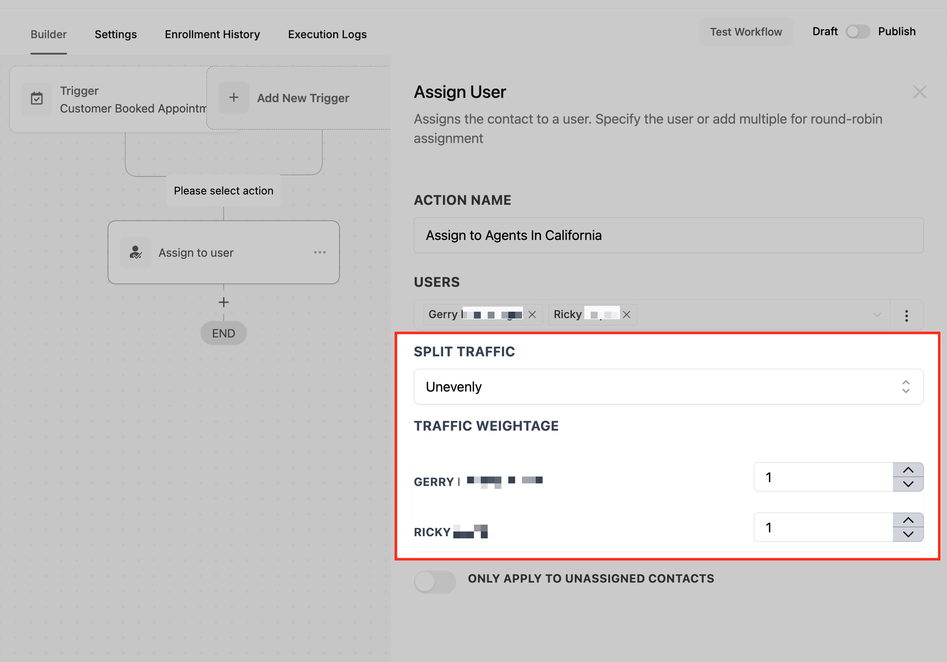Add a step with the plus above END

(x=223, y=303)
